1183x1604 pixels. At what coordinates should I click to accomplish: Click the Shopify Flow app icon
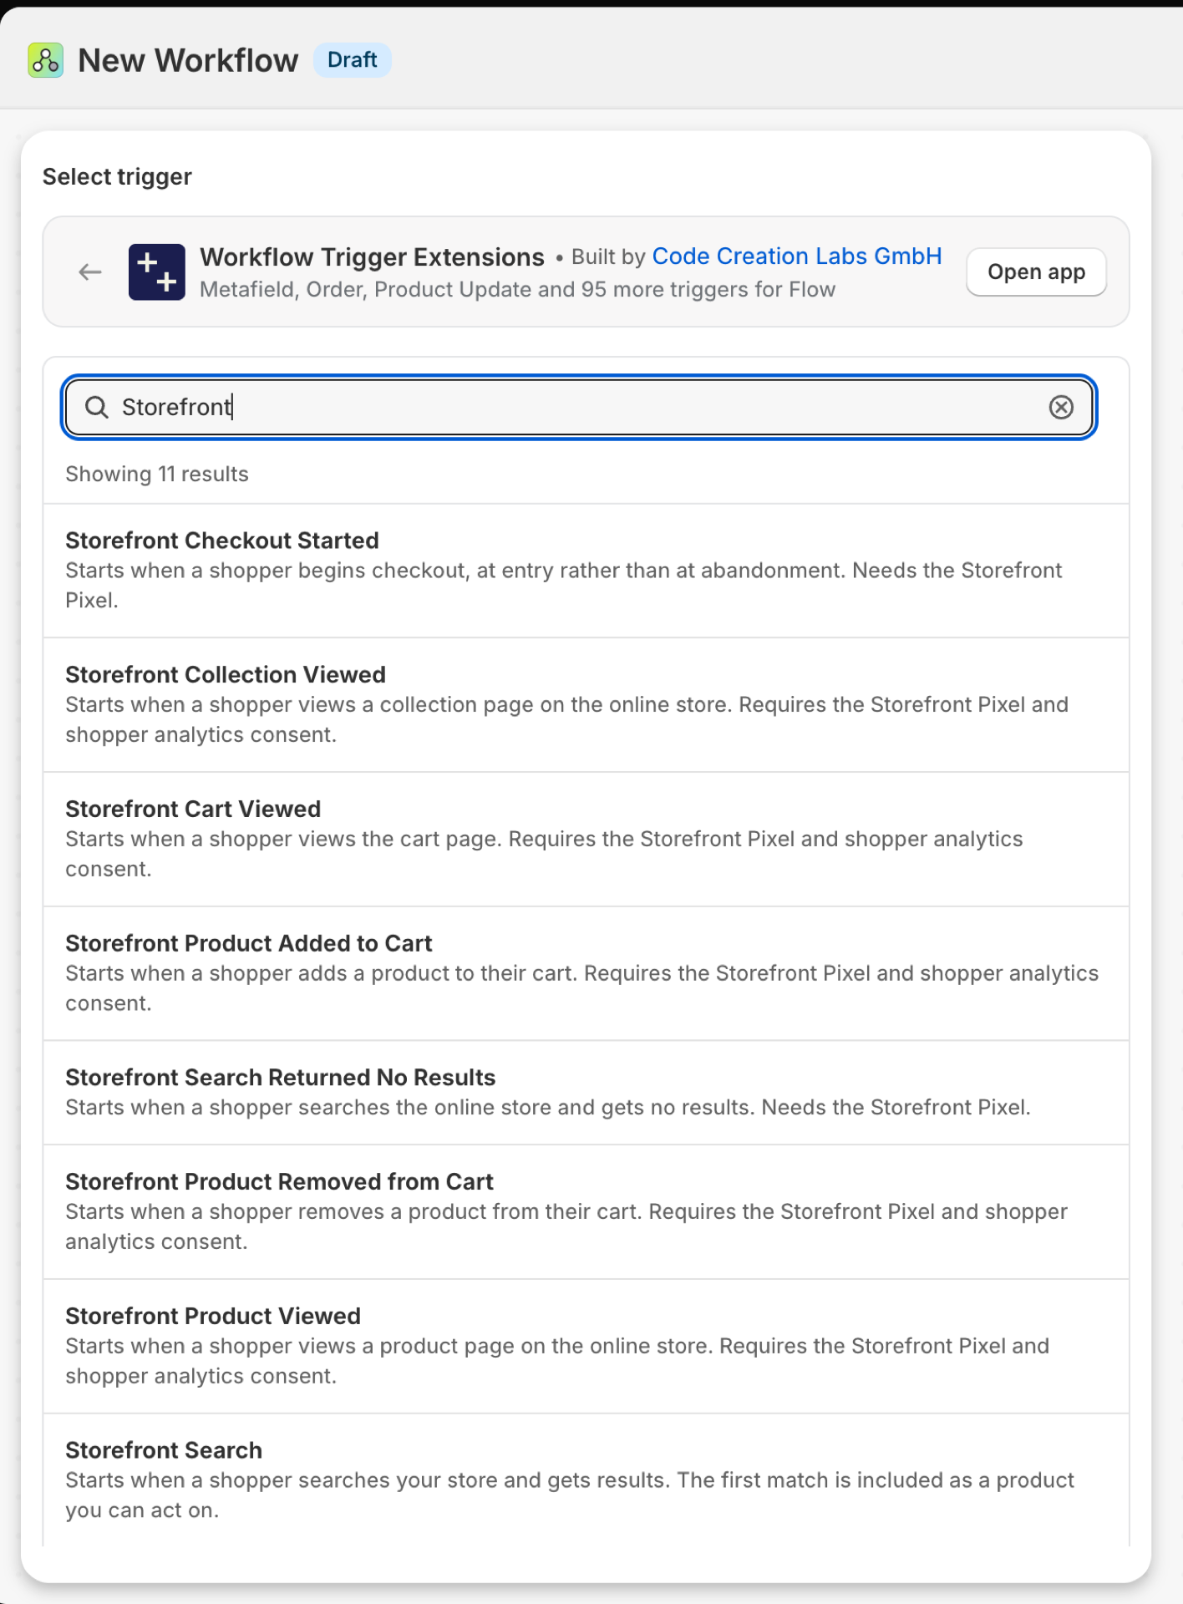pyautogui.click(x=46, y=60)
